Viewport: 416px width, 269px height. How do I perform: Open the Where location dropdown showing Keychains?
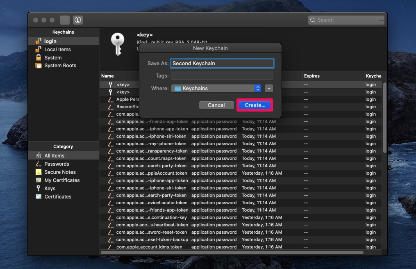tap(216, 88)
